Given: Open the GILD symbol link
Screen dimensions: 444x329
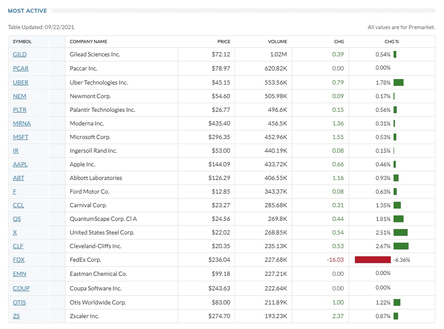Looking at the screenshot, I should (20, 55).
